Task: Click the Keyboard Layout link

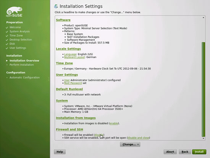Action: (x=74, y=57)
